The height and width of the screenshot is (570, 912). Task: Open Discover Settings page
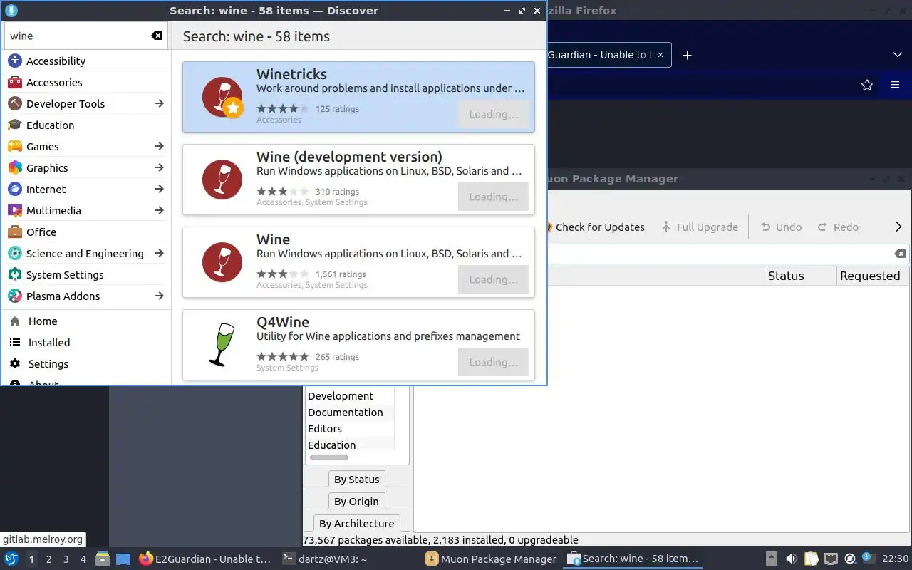[86, 364]
